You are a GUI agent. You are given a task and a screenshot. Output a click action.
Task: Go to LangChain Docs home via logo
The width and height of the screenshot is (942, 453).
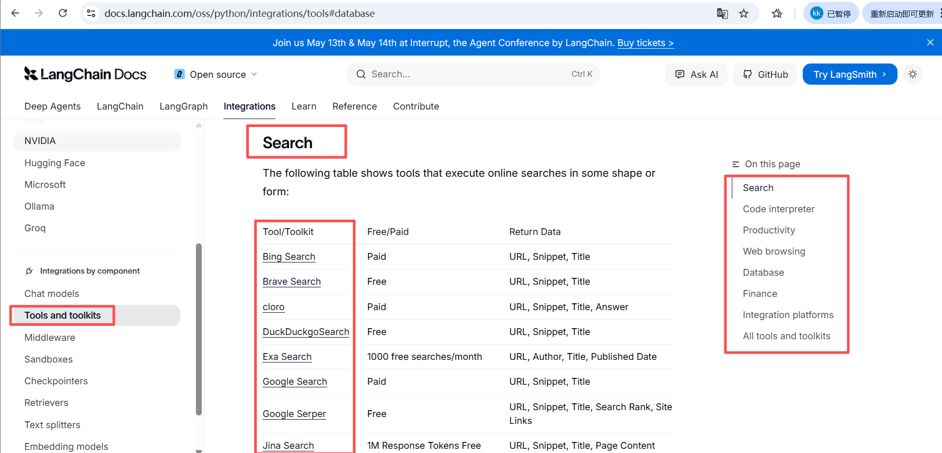pyautogui.click(x=85, y=75)
